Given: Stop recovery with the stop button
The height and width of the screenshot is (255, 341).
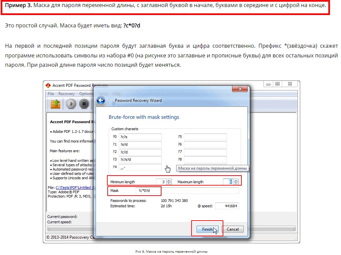Looking at the screenshot, I should point(84,104).
